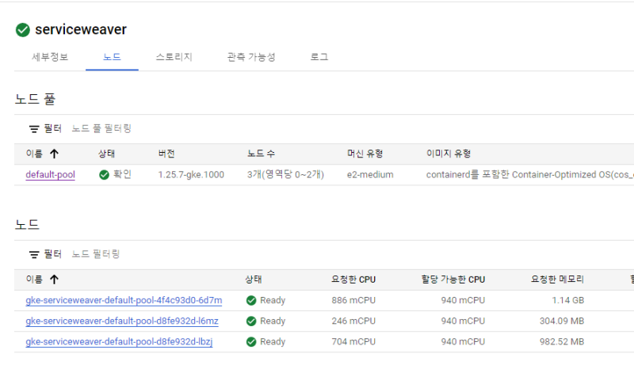The image size is (634, 384).
Task: Open node gke-serviceweaver-default-pool-d8fe932d-lbzj
Action: pyautogui.click(x=119, y=342)
